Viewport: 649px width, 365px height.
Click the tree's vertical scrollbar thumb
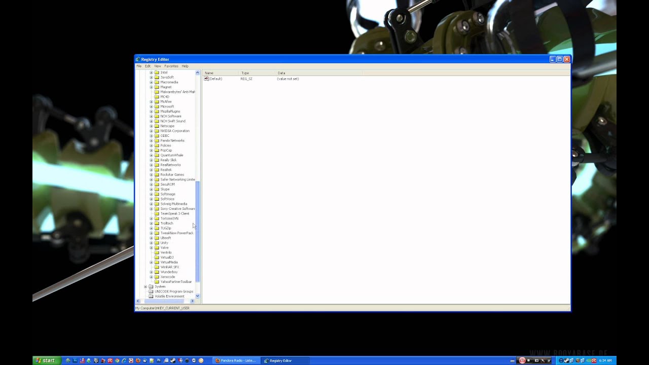click(x=198, y=232)
